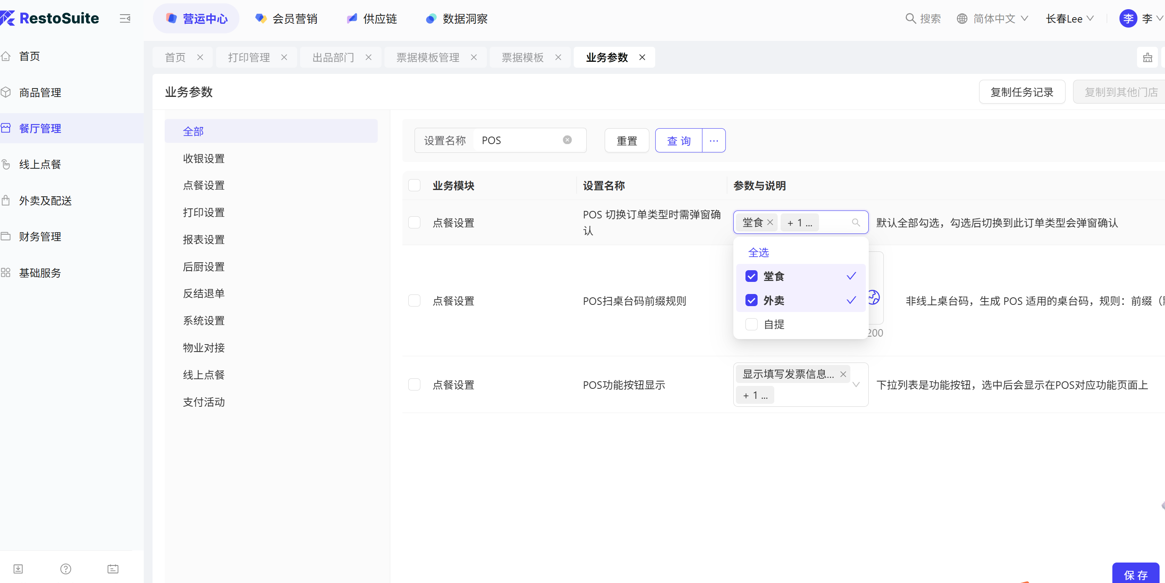The width and height of the screenshot is (1165, 583).
Task: Remove the 堂食 tag from selector
Action: 770,222
